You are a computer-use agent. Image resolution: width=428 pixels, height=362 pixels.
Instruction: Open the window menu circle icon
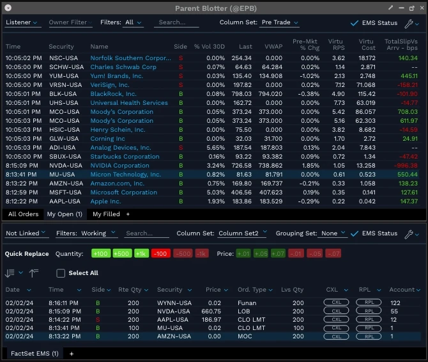click(8, 8)
